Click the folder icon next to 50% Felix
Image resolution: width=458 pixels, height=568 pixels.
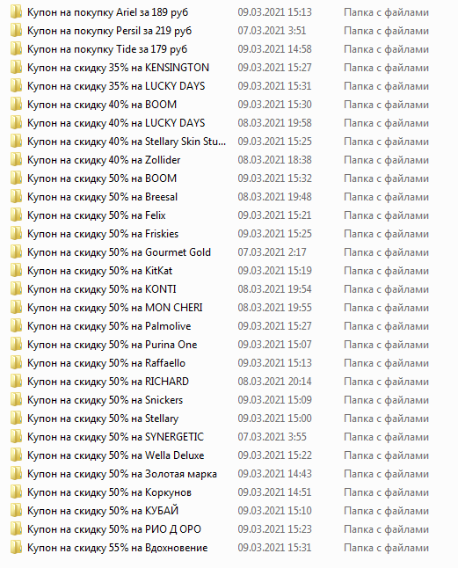click(x=17, y=215)
